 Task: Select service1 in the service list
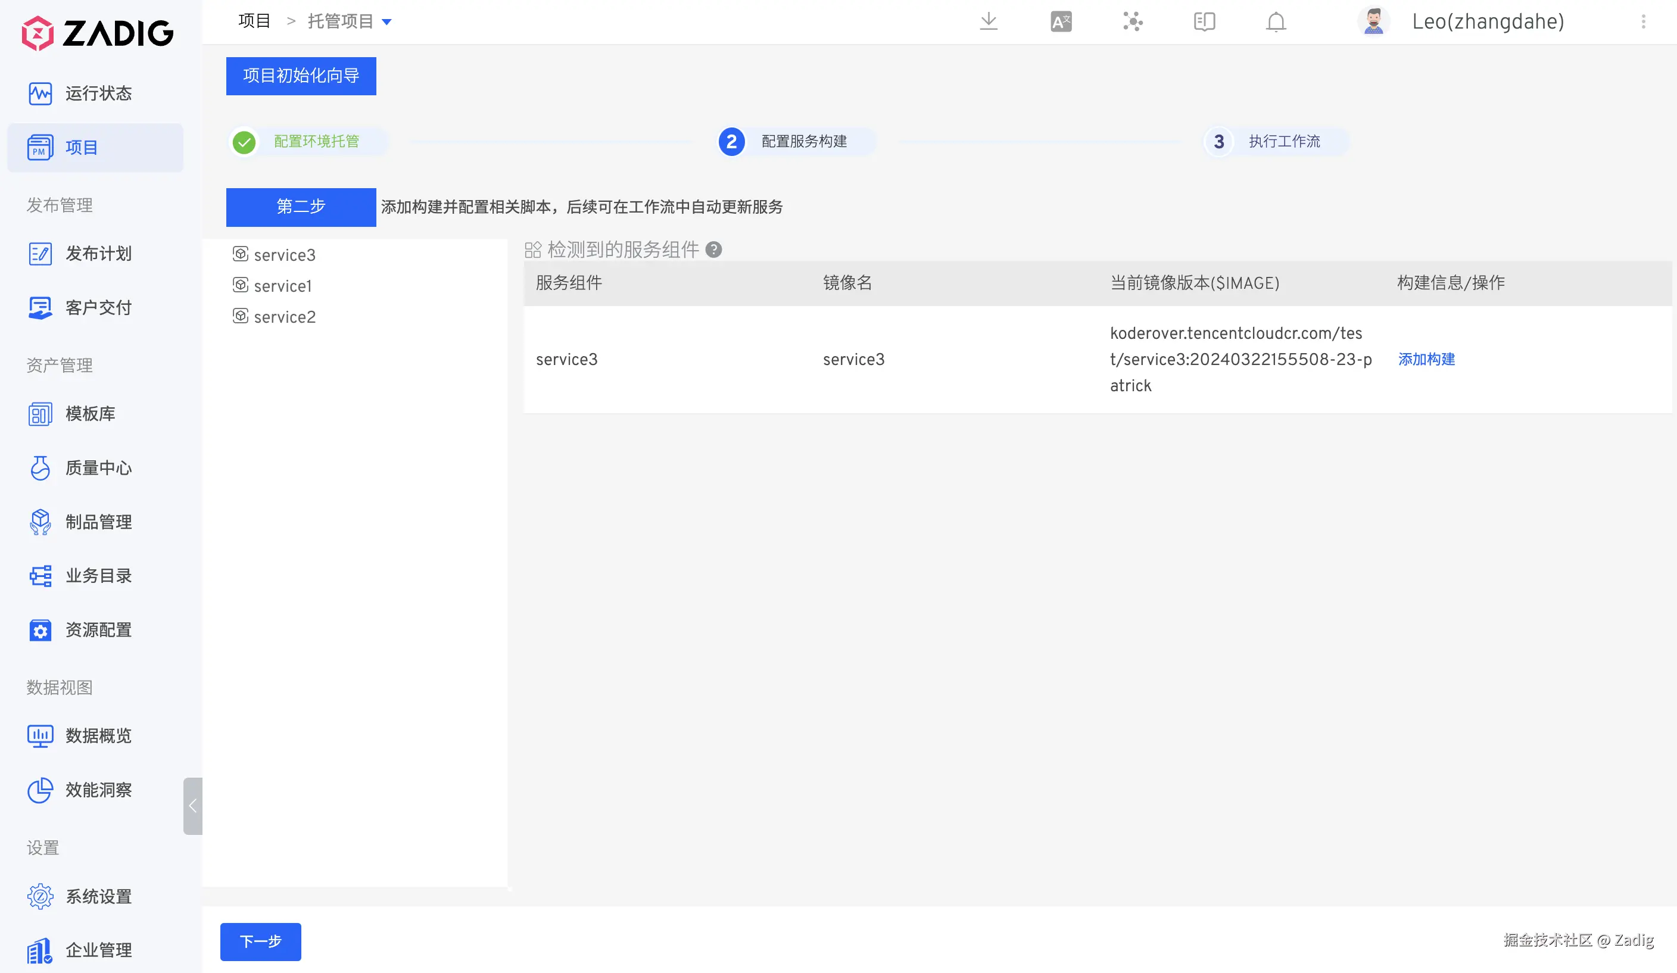[x=282, y=286]
